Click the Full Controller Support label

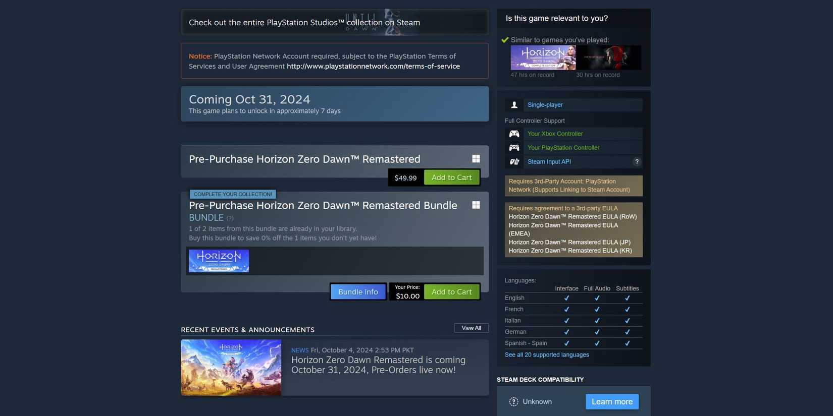tap(535, 121)
